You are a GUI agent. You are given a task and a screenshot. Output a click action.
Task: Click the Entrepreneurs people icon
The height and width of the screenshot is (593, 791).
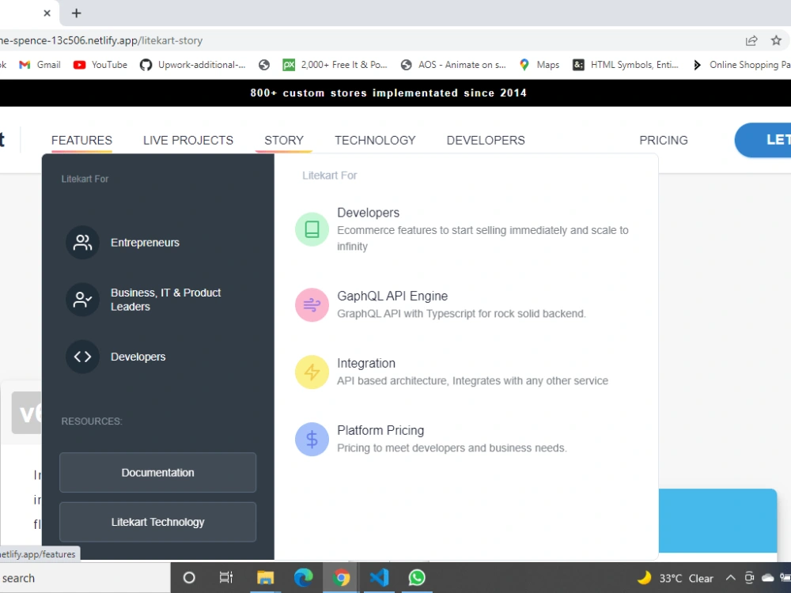click(83, 243)
